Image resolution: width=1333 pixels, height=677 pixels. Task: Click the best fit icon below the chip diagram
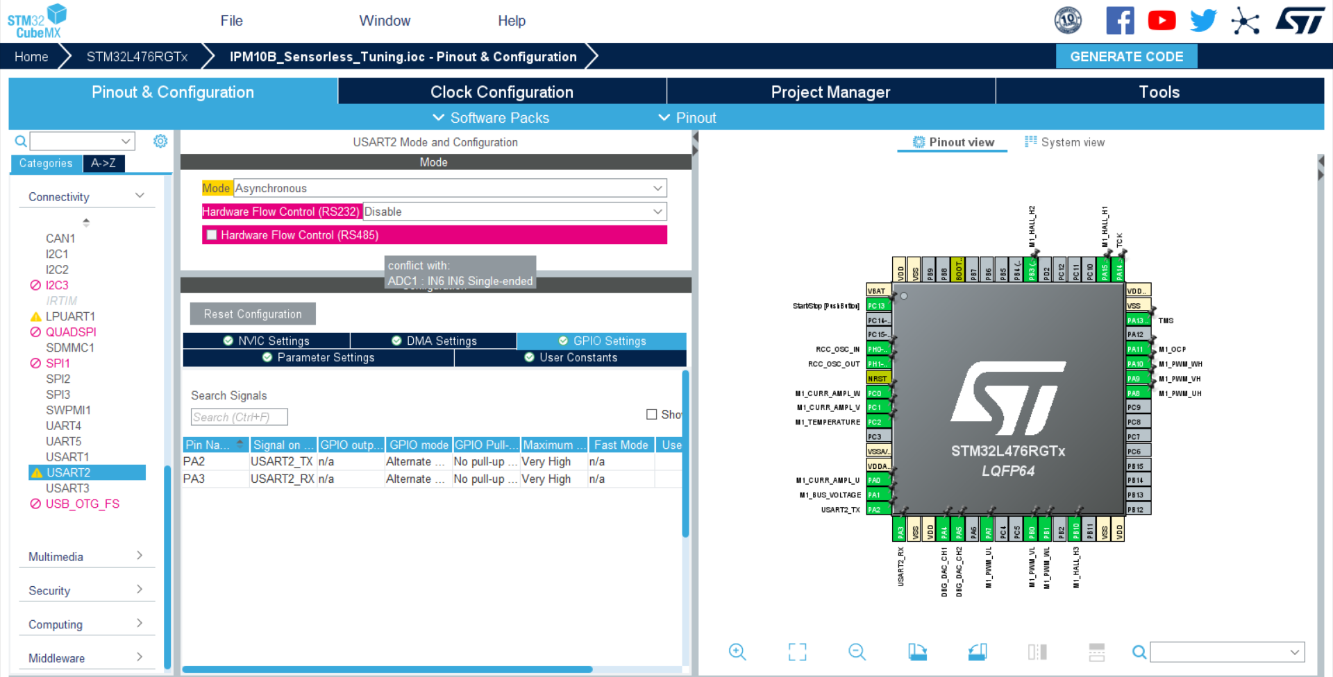[x=797, y=652]
